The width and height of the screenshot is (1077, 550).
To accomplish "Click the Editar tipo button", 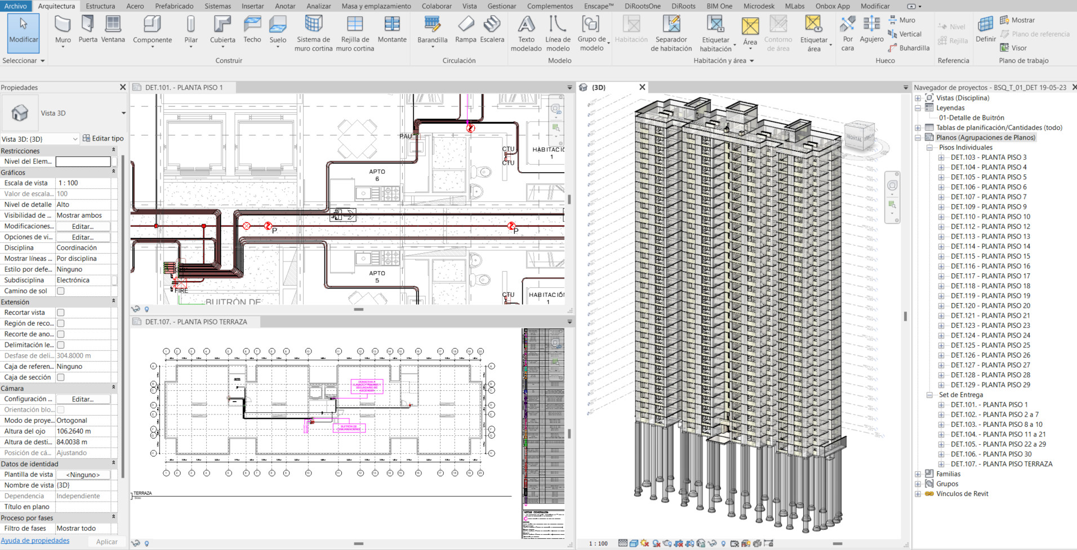I will (103, 138).
